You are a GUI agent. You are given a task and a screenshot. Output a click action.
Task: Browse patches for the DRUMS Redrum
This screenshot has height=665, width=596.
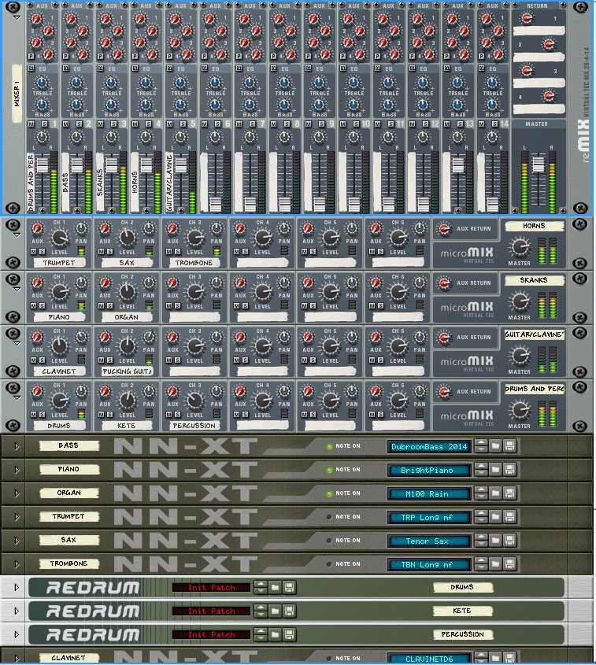tap(275, 587)
